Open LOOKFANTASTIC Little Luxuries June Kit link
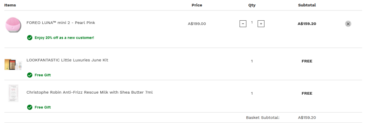This screenshot has height=123, width=366. [67, 60]
